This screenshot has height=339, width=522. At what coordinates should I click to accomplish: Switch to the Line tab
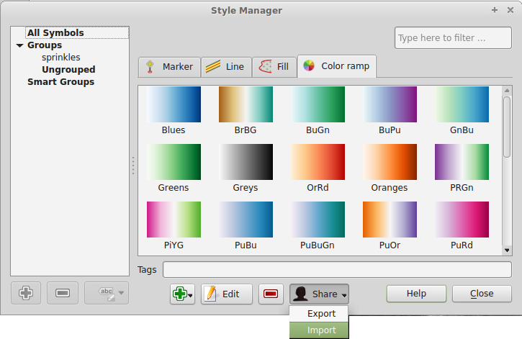[x=226, y=67]
